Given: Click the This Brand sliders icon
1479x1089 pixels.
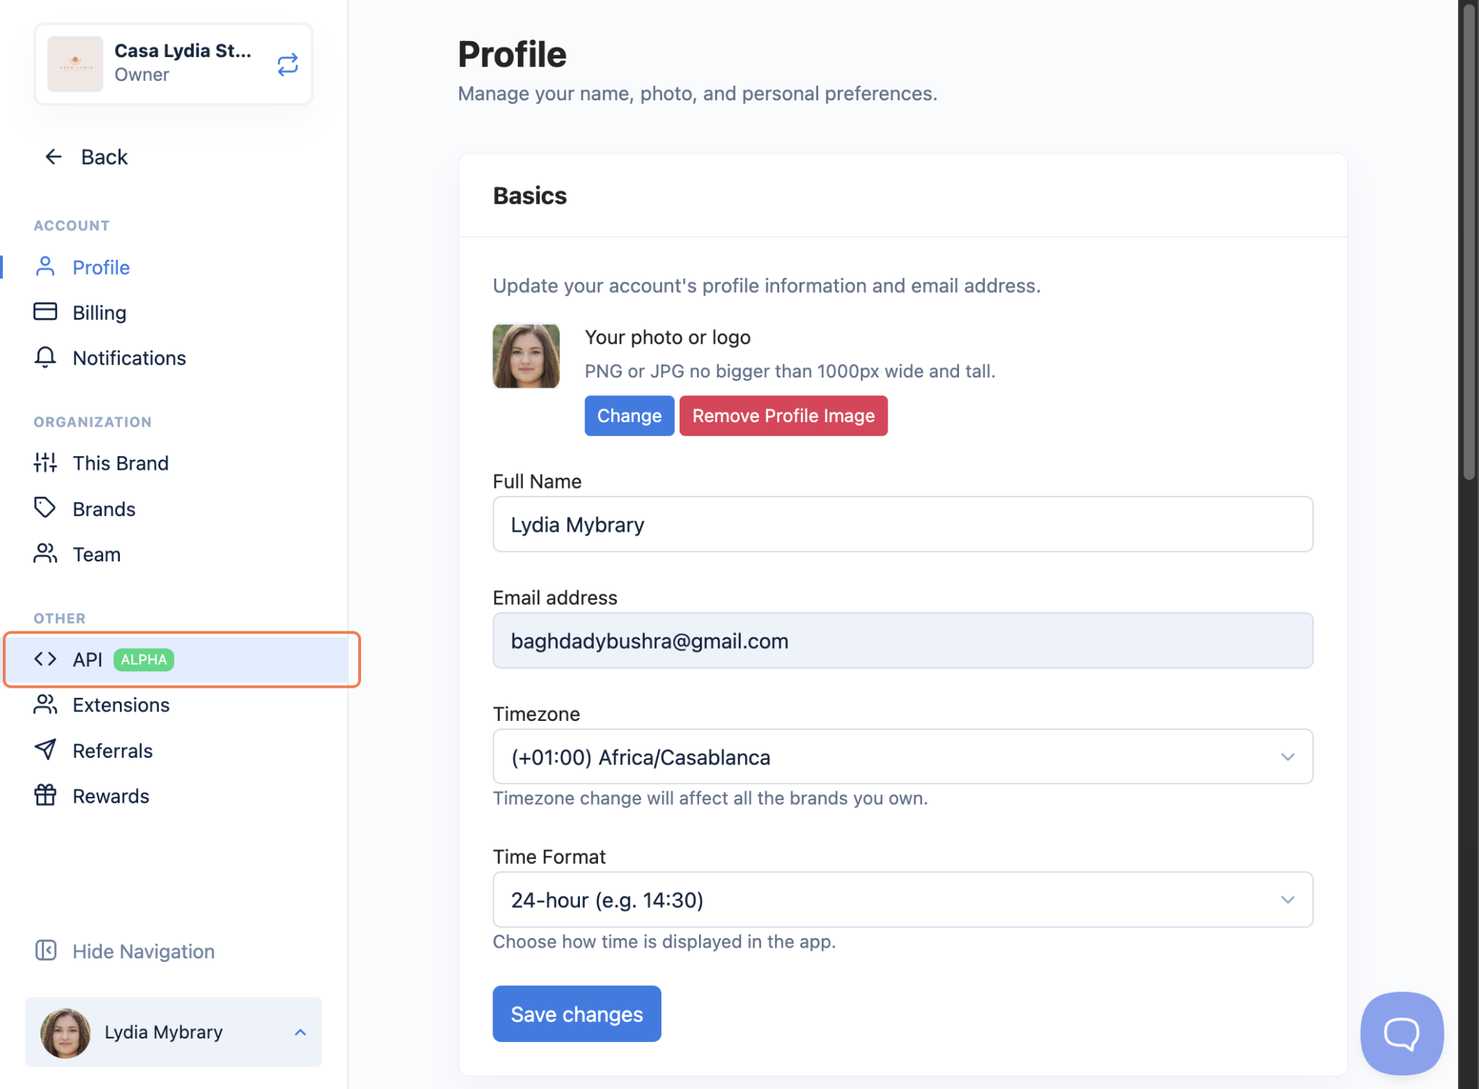Looking at the screenshot, I should (45, 463).
